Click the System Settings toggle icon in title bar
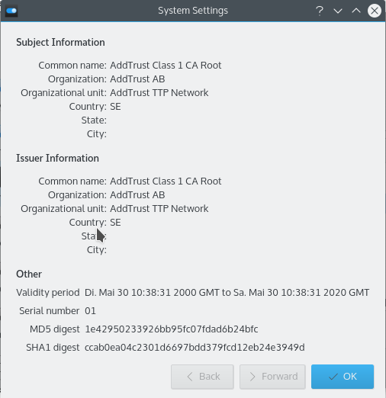This screenshot has width=386, height=398. coord(11,11)
